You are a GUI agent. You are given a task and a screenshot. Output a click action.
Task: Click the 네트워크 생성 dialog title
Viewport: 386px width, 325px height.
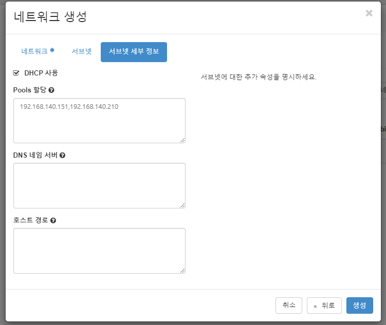[50, 17]
